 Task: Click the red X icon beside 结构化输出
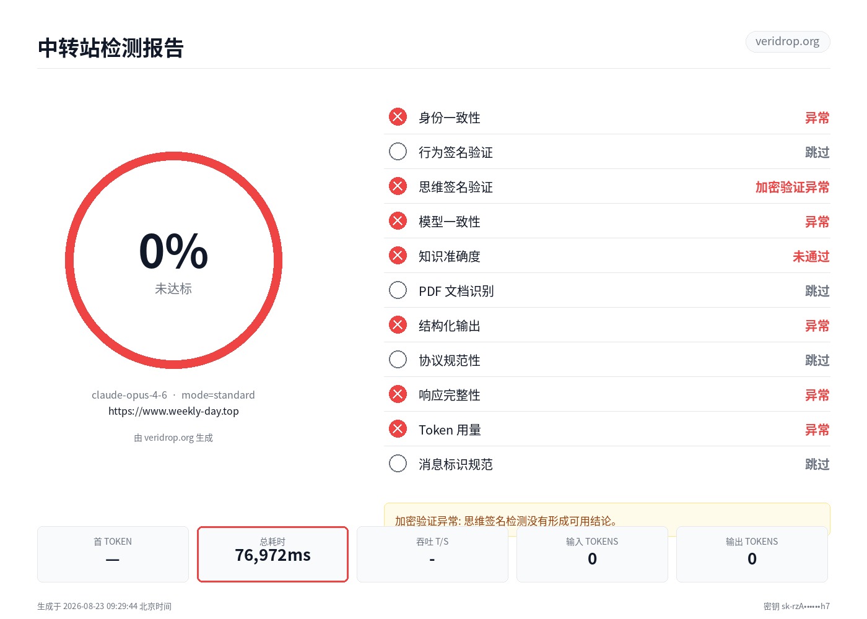(398, 325)
